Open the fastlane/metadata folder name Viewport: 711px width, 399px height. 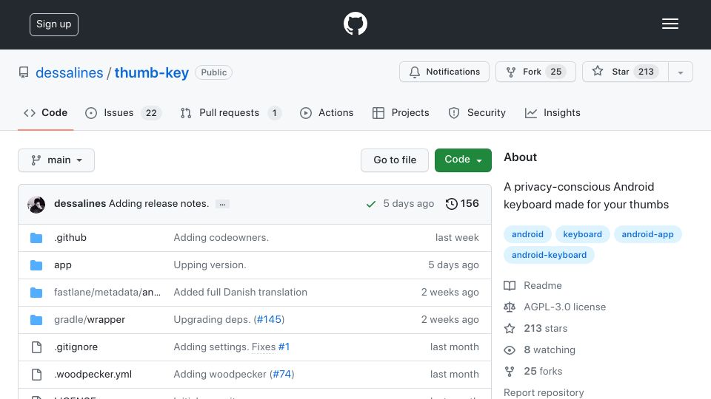(x=107, y=293)
